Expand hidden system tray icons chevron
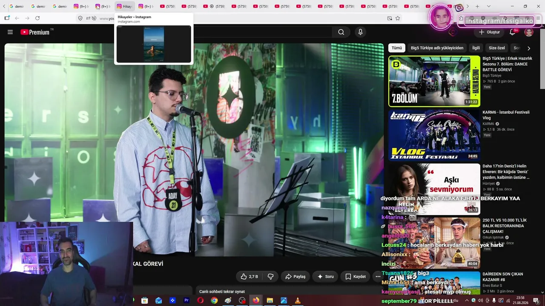 coord(467,300)
